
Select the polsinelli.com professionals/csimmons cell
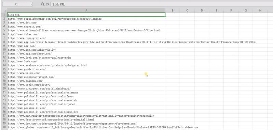point(86,92)
